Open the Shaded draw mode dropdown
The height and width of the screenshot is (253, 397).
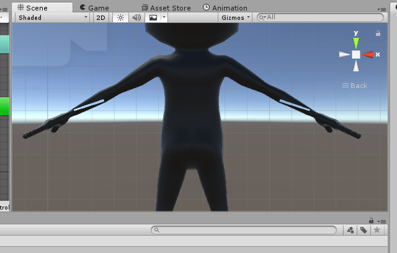(52, 17)
